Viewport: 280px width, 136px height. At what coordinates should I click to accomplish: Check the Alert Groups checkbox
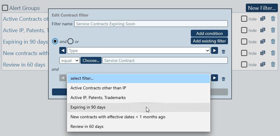[5, 8]
